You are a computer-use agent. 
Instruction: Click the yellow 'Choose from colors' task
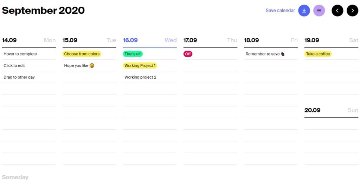click(x=82, y=54)
